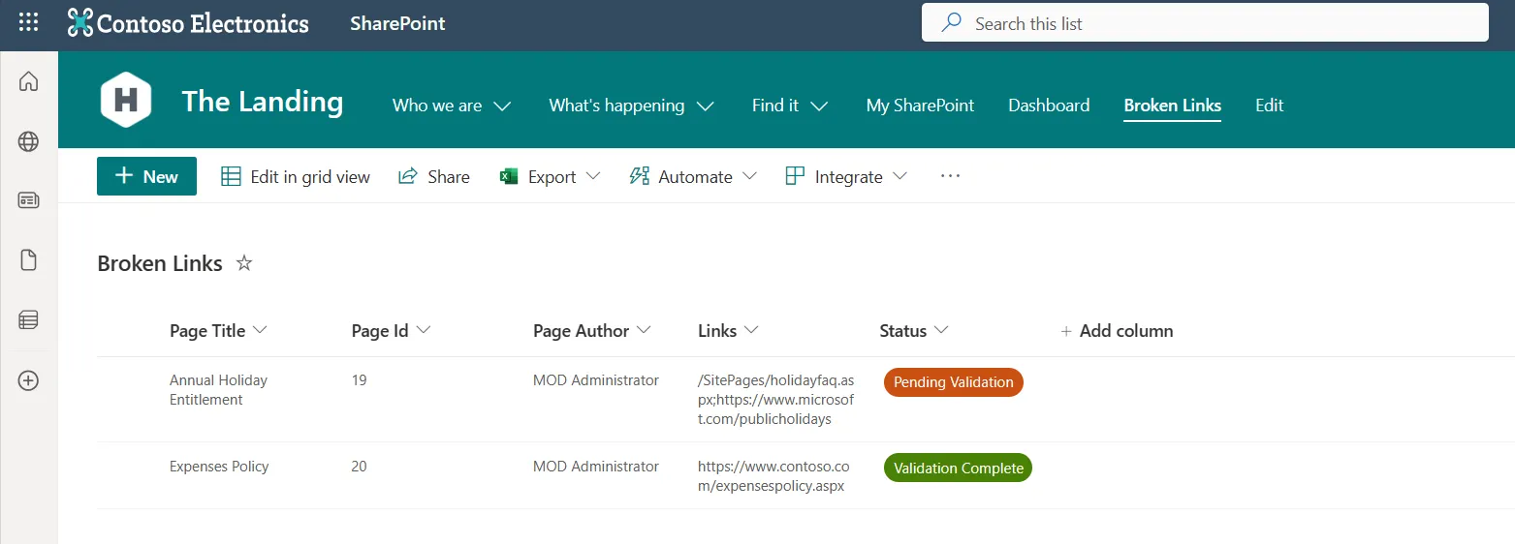
Task: Open My lists icon in sidebar
Action: (29, 319)
